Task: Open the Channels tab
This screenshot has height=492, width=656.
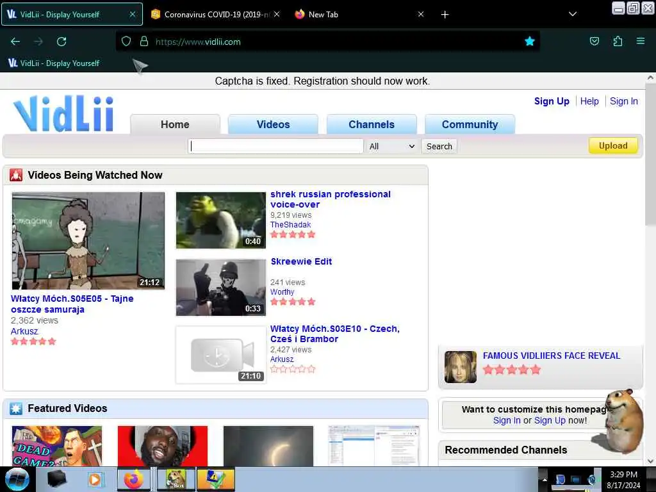Action: pyautogui.click(x=372, y=124)
